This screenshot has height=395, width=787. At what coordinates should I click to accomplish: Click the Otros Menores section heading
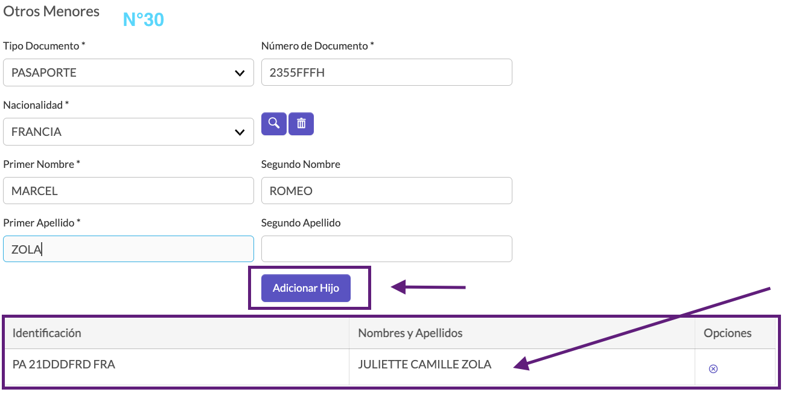[x=51, y=11]
